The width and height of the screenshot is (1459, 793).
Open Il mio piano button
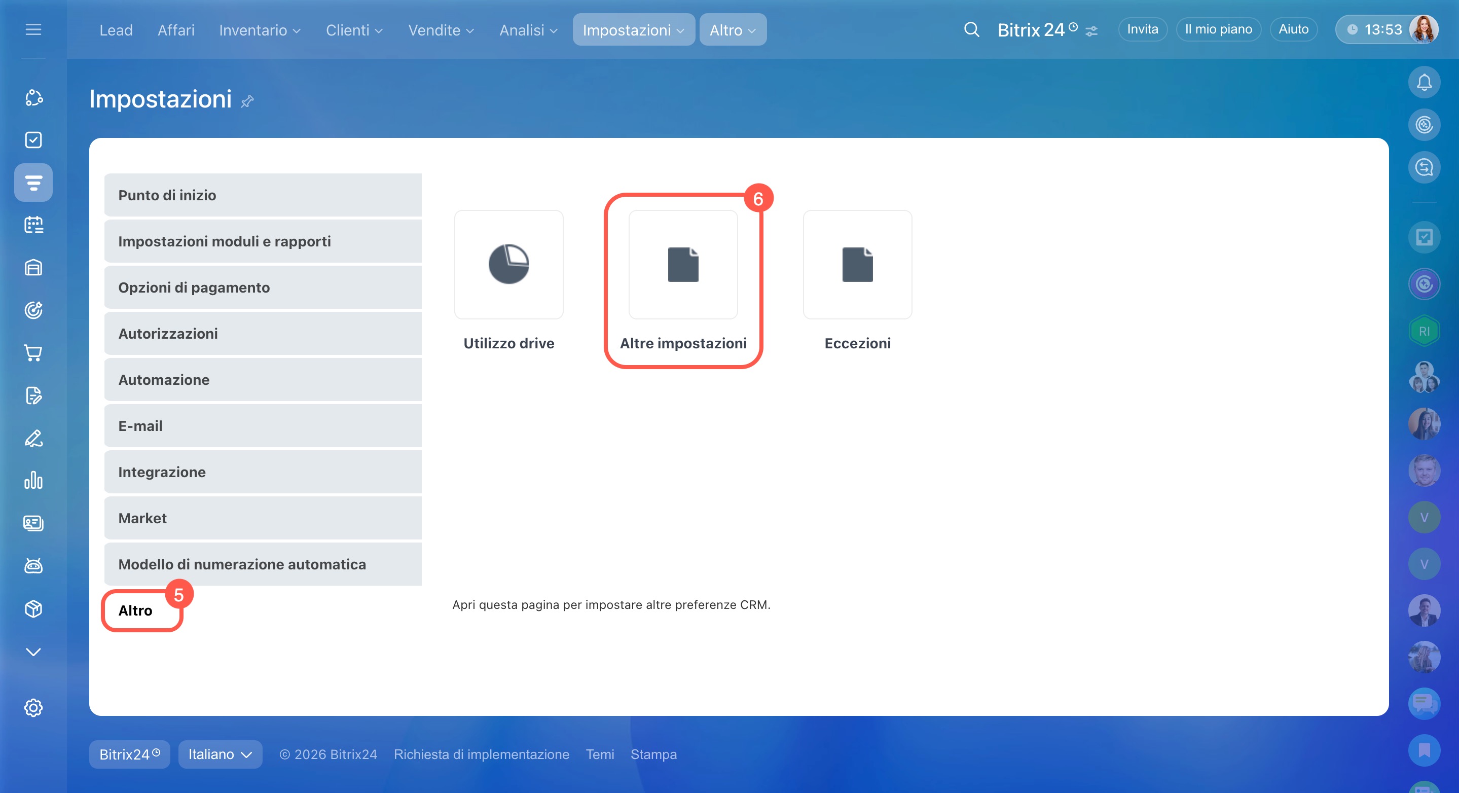click(1218, 29)
